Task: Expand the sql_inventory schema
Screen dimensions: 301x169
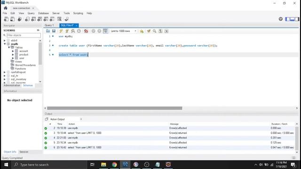Action: [x=5, y=79]
